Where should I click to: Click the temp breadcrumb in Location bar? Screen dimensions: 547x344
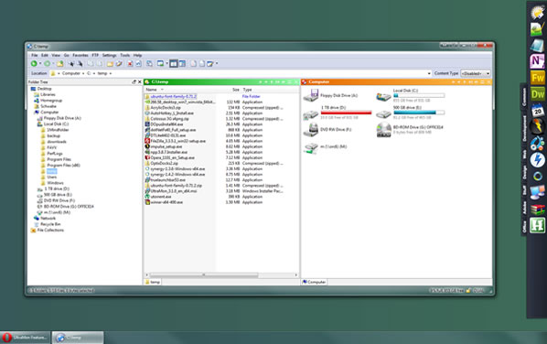[102, 73]
